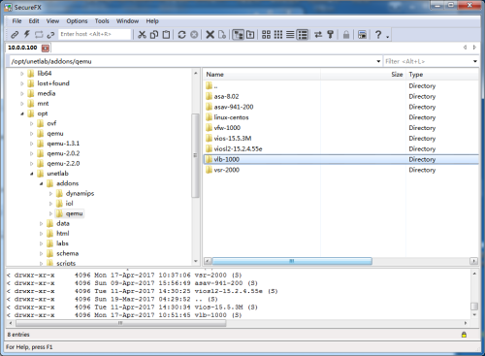Viewport: 485px width, 356px height.
Task: Click the Quick Connect lightning icon
Action: click(x=27, y=34)
